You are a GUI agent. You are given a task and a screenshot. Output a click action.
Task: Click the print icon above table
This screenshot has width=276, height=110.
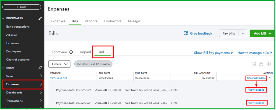261,64
